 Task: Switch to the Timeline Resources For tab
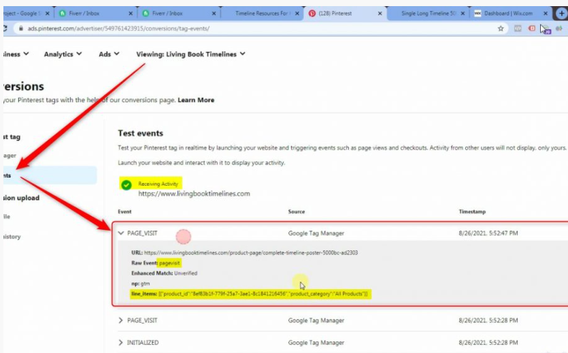tap(261, 14)
